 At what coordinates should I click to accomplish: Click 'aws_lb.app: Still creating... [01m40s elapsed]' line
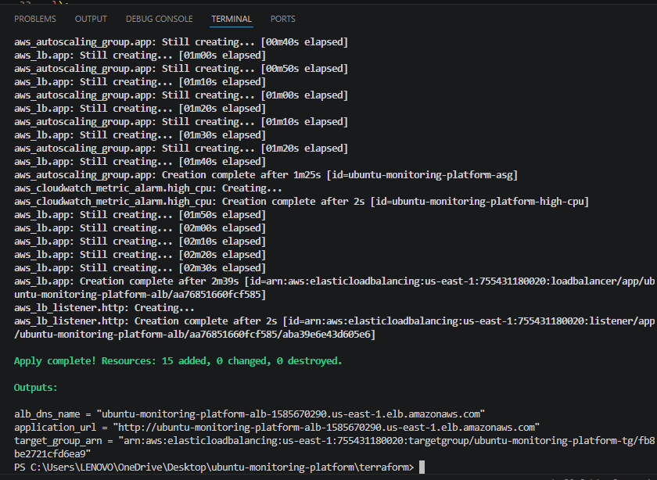pyautogui.click(x=140, y=162)
